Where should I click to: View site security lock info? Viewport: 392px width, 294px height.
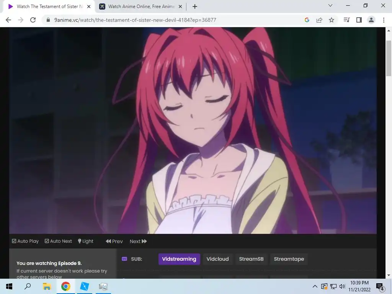48,20
